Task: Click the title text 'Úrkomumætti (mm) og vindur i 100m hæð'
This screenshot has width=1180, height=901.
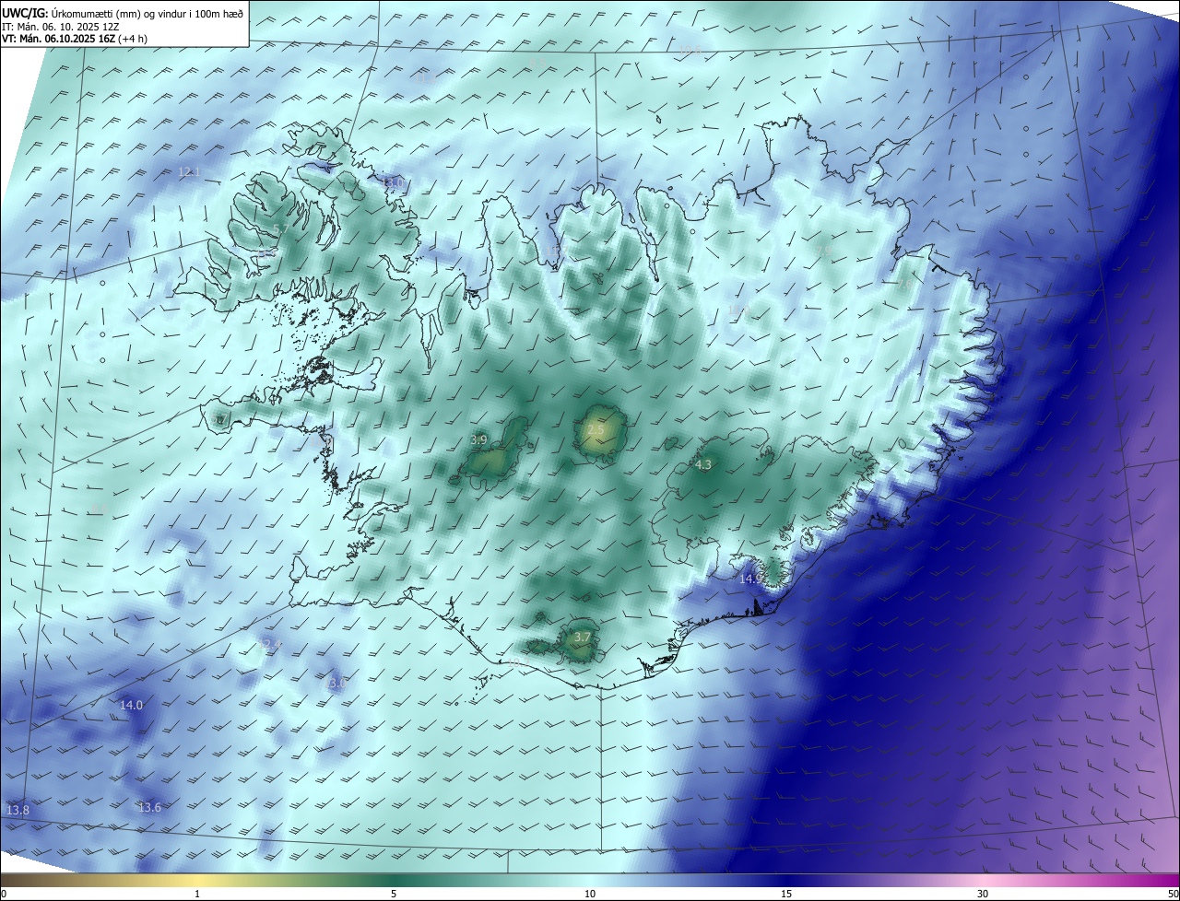Action: pos(147,13)
